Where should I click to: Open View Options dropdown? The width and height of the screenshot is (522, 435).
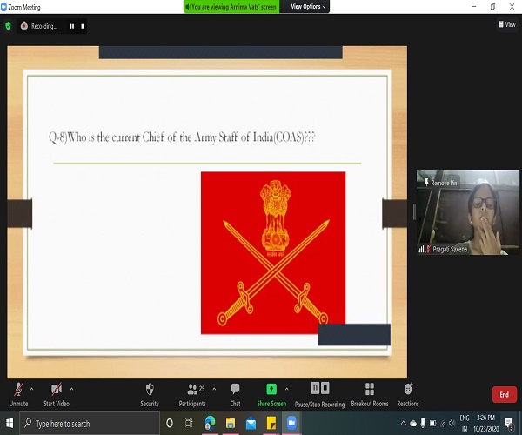tap(308, 7)
